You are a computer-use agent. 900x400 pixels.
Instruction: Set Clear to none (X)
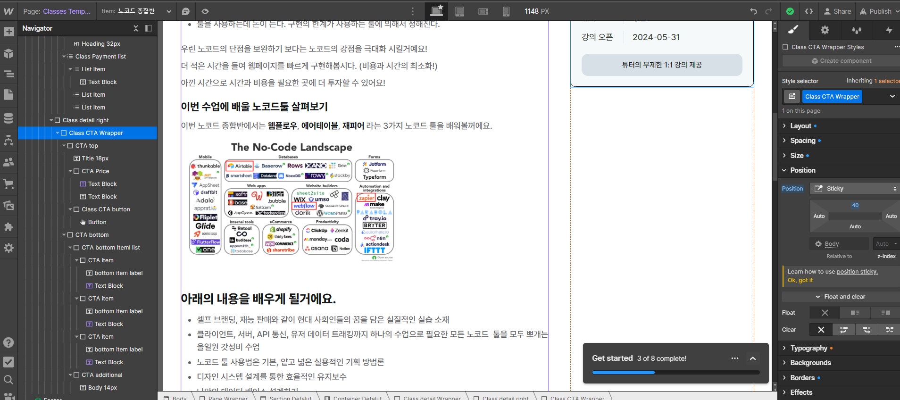point(821,330)
